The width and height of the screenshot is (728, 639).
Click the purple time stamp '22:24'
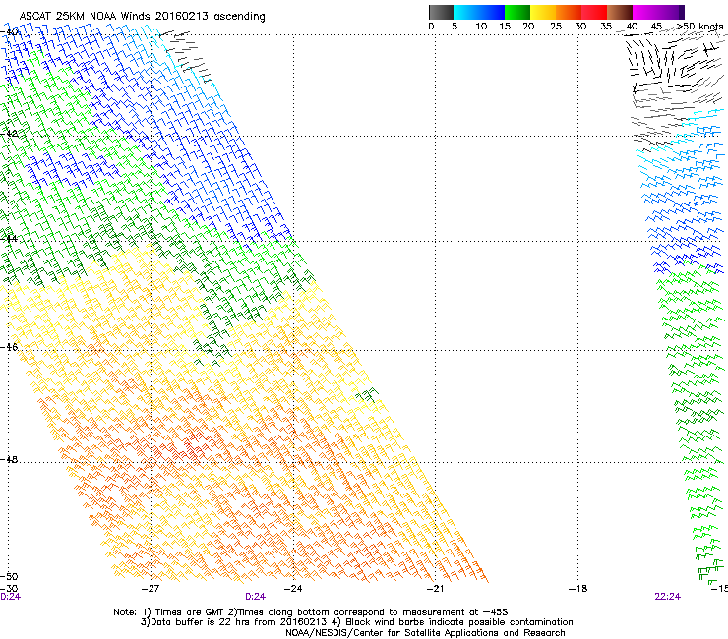[x=668, y=597]
